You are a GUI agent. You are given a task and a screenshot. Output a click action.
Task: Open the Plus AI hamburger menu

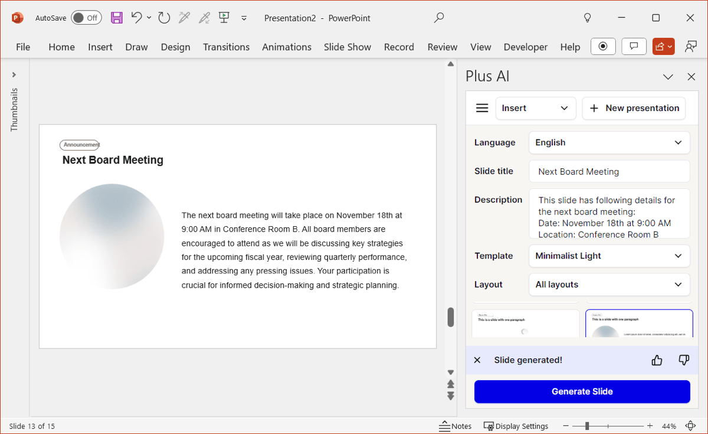pyautogui.click(x=482, y=108)
